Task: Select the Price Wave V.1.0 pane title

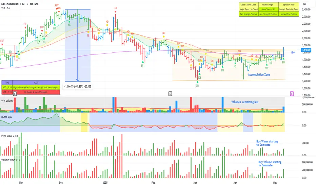Action: 9,136
